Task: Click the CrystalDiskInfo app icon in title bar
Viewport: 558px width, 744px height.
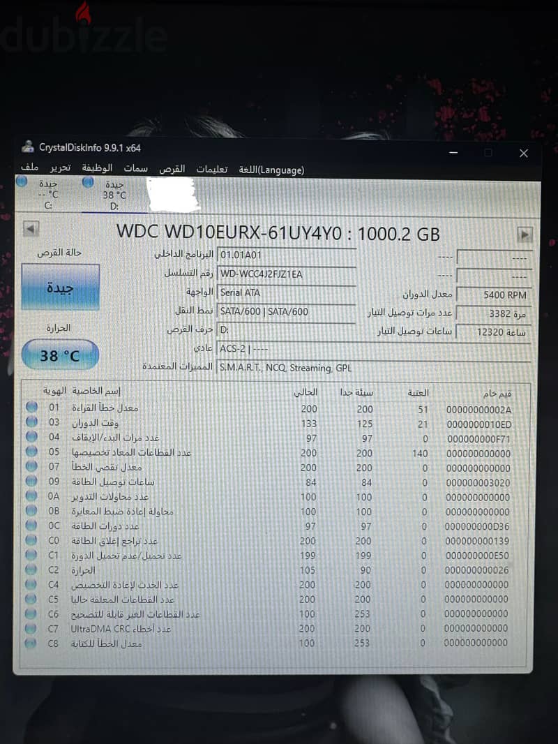Action: pos(27,147)
